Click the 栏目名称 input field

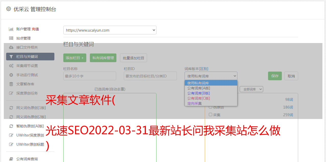[x=90, y=76]
